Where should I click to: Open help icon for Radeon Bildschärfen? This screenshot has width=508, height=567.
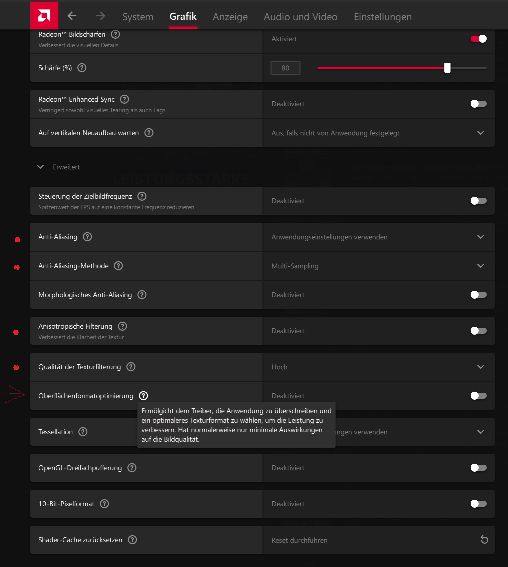coord(115,34)
